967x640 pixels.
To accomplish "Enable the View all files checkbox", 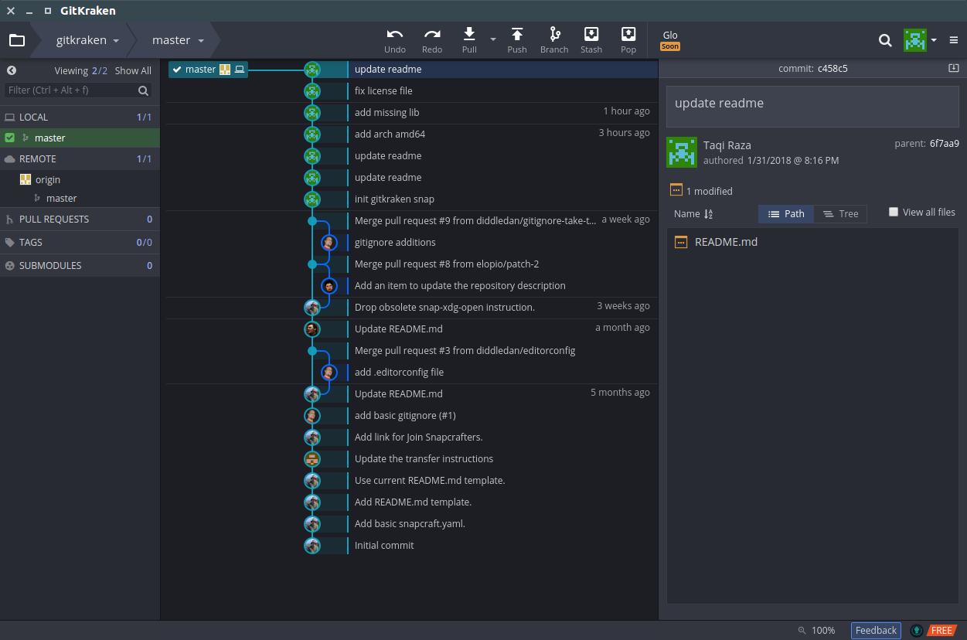I will pos(894,212).
